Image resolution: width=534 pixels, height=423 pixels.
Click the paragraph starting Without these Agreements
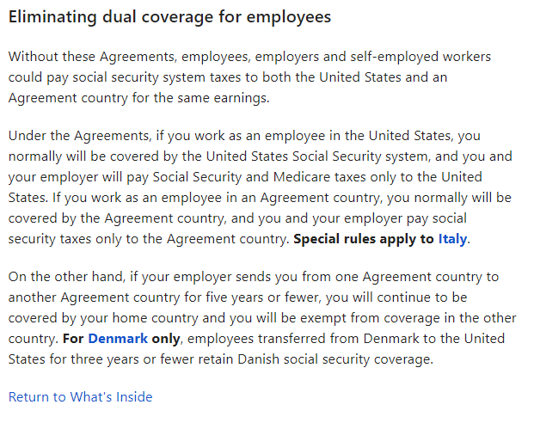point(249,77)
